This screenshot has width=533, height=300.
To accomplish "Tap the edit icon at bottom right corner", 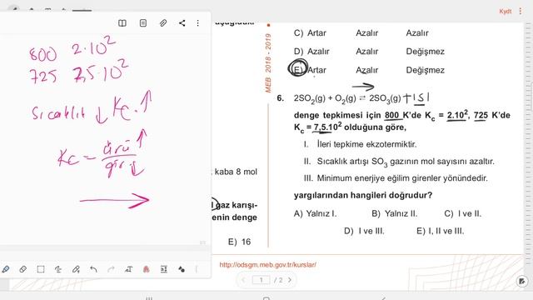I will point(522,281).
